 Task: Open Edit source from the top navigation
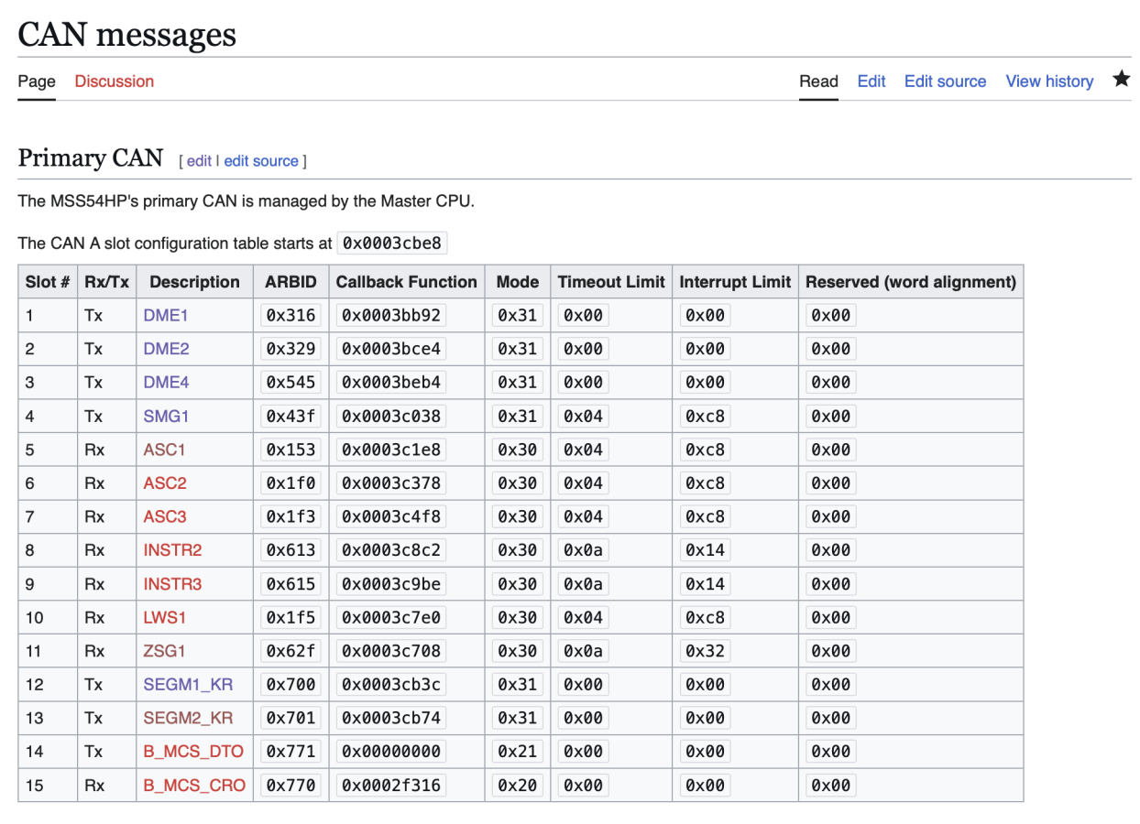945,81
